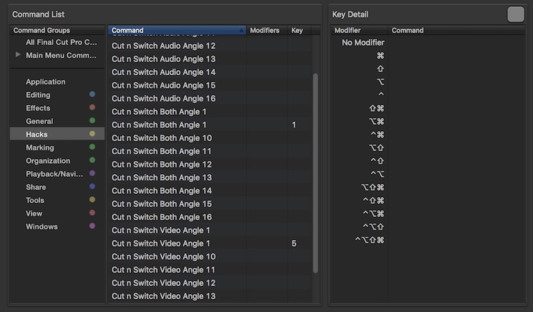The width and height of the screenshot is (533, 312).
Task: Click the green dot beside General
Action: [x=92, y=121]
